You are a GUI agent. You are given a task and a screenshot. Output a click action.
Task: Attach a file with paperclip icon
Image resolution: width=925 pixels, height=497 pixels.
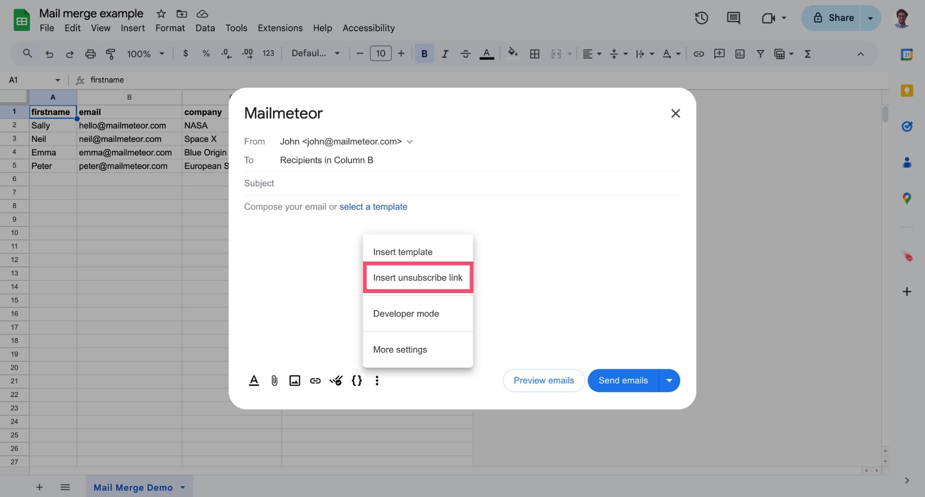(x=274, y=381)
